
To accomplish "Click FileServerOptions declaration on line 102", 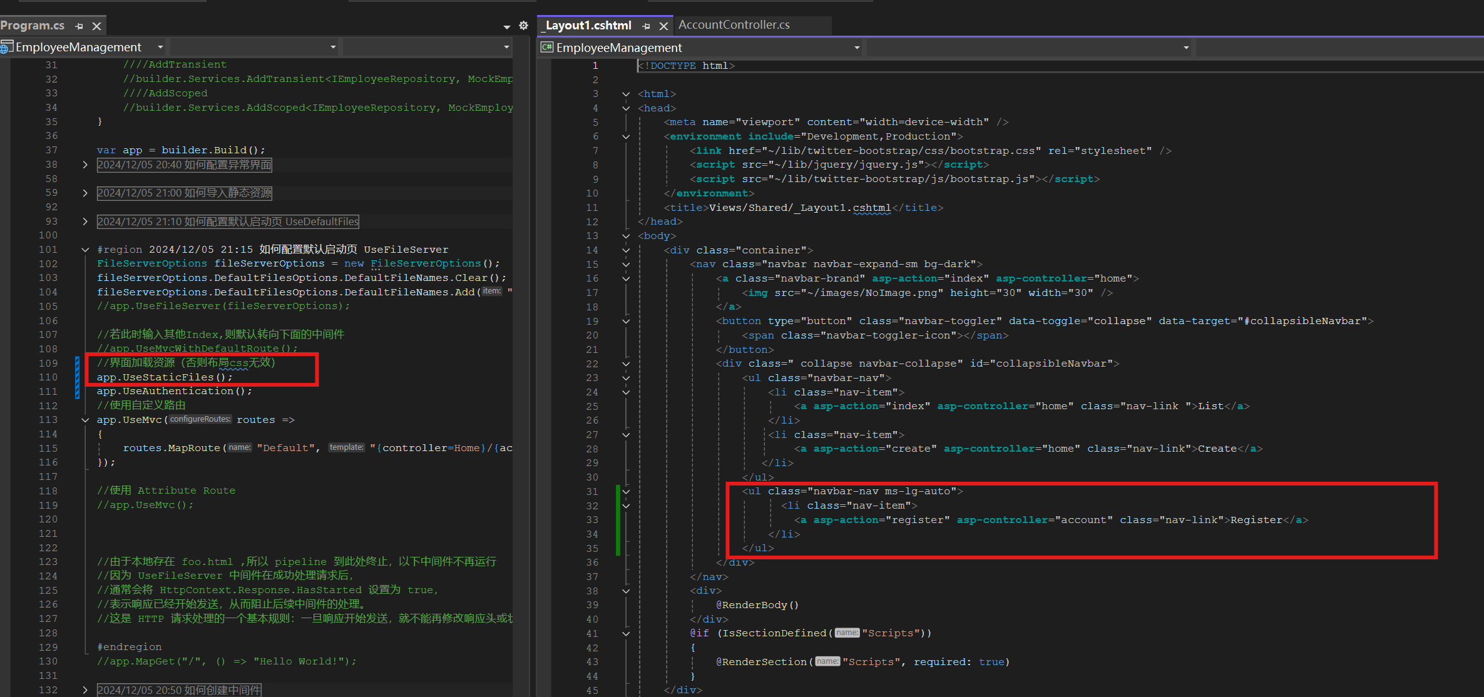I will (x=298, y=263).
